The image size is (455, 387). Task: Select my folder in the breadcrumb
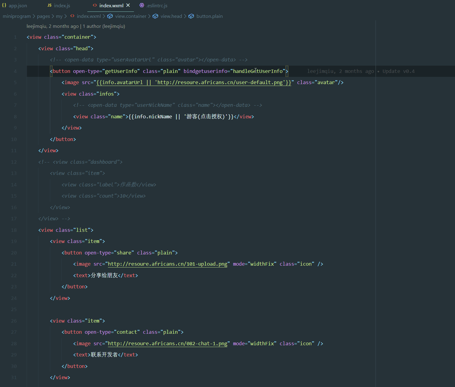click(x=59, y=16)
